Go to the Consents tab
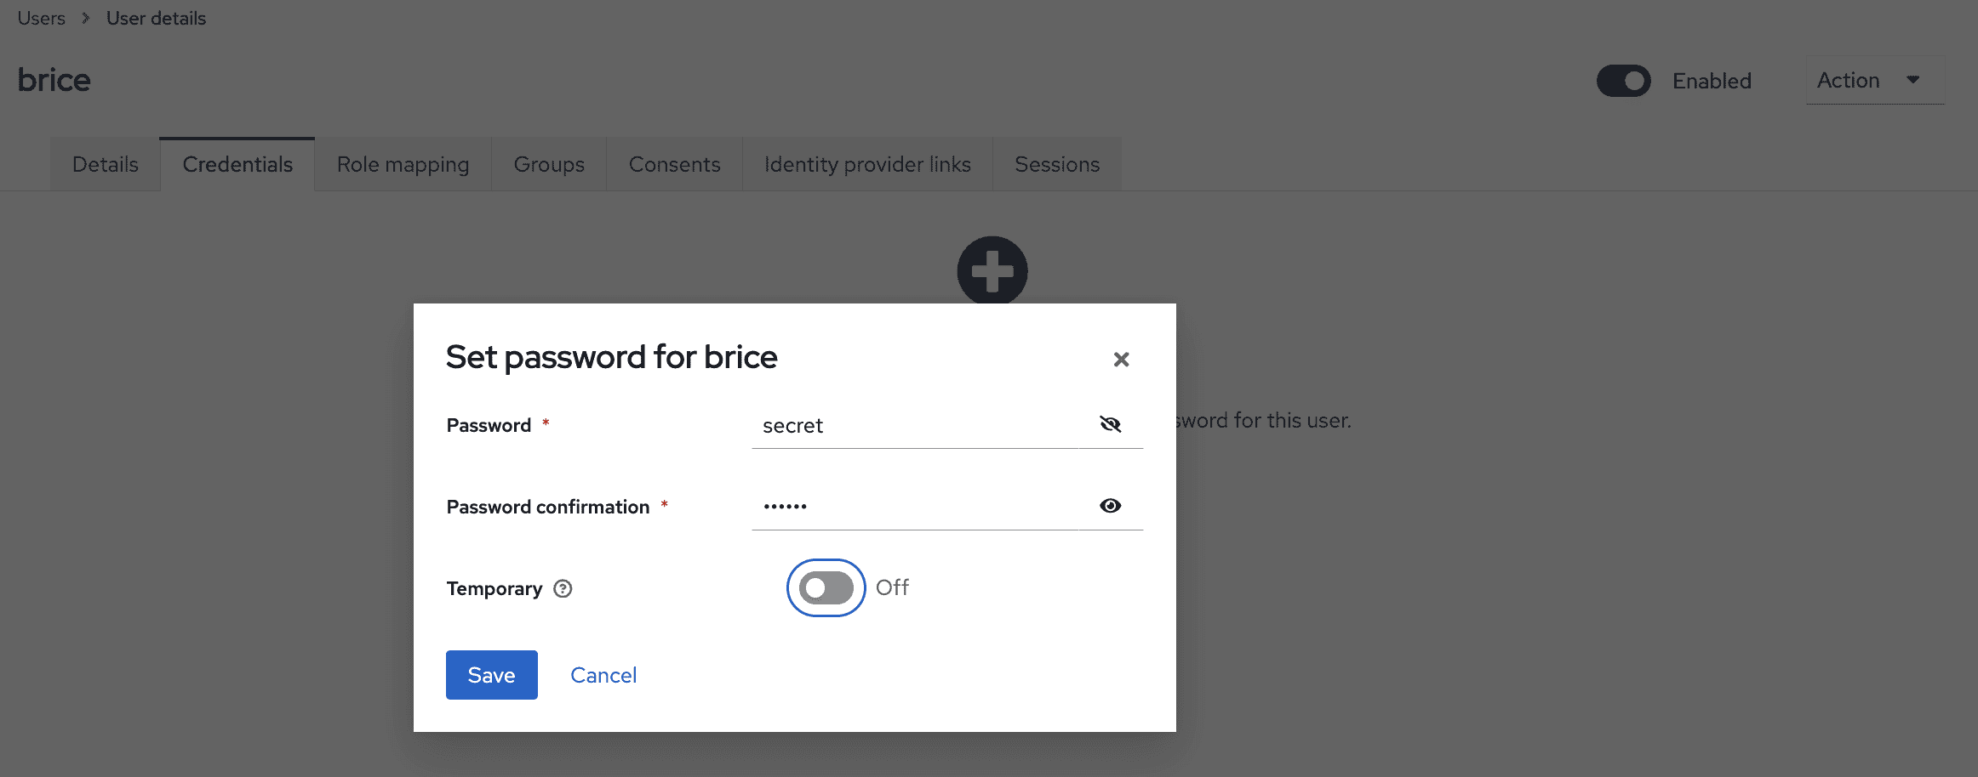Screen dimensions: 1978x777 point(674,164)
